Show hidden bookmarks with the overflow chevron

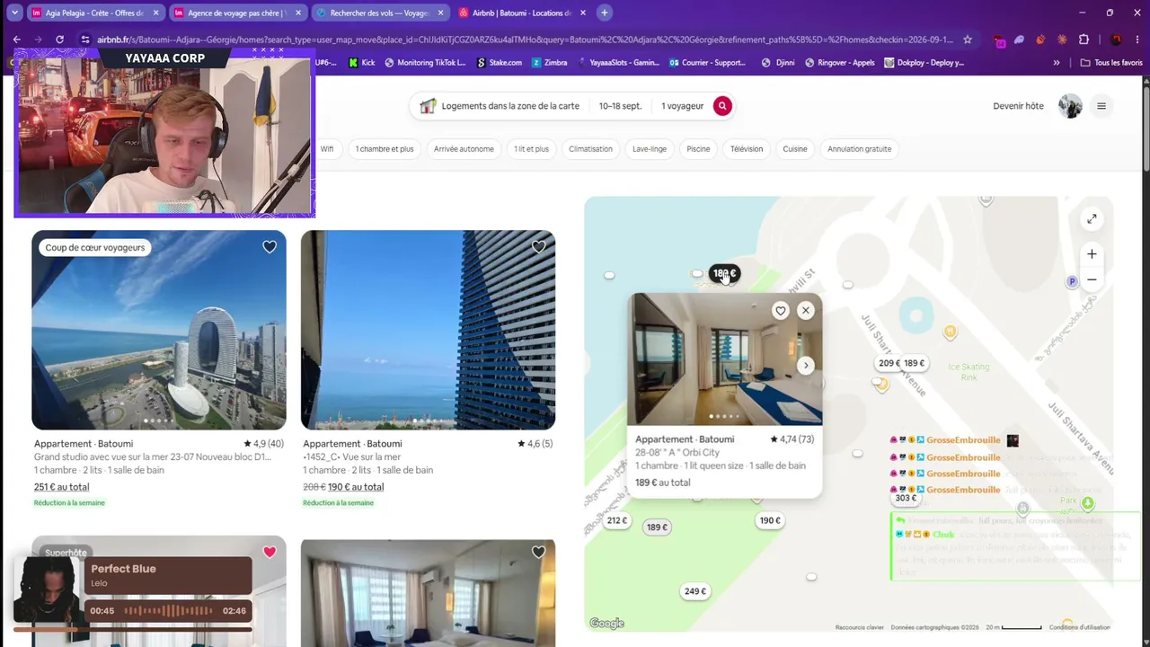pyautogui.click(x=1057, y=63)
